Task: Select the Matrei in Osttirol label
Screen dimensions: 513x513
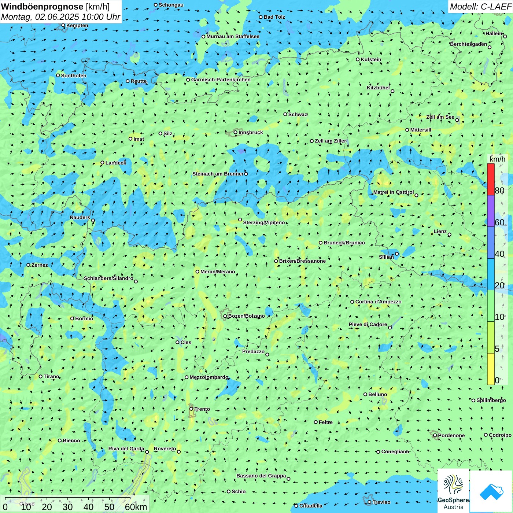Action: pos(394,192)
